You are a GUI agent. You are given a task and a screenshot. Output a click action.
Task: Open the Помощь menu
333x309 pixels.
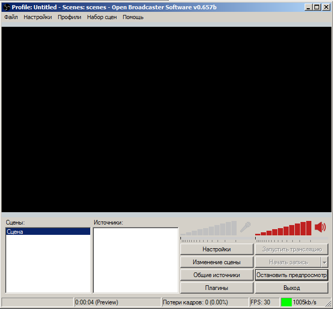133,17
